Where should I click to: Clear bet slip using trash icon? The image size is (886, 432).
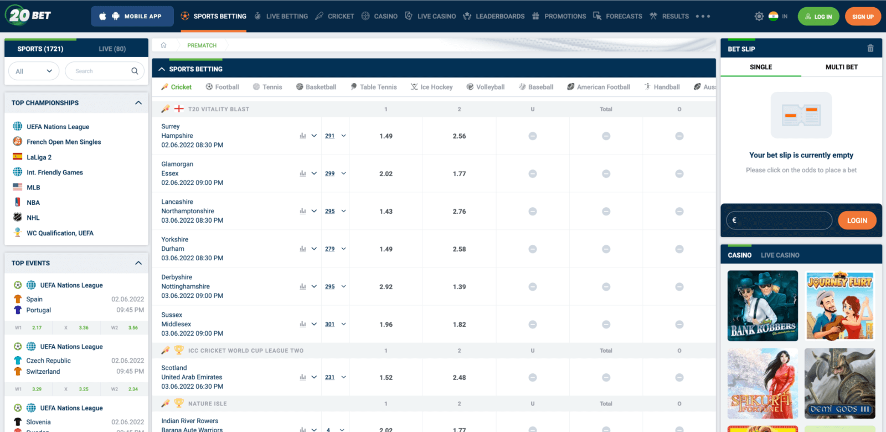click(870, 49)
